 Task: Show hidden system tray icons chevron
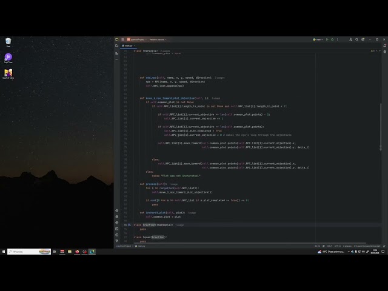pyautogui.click(x=349, y=252)
